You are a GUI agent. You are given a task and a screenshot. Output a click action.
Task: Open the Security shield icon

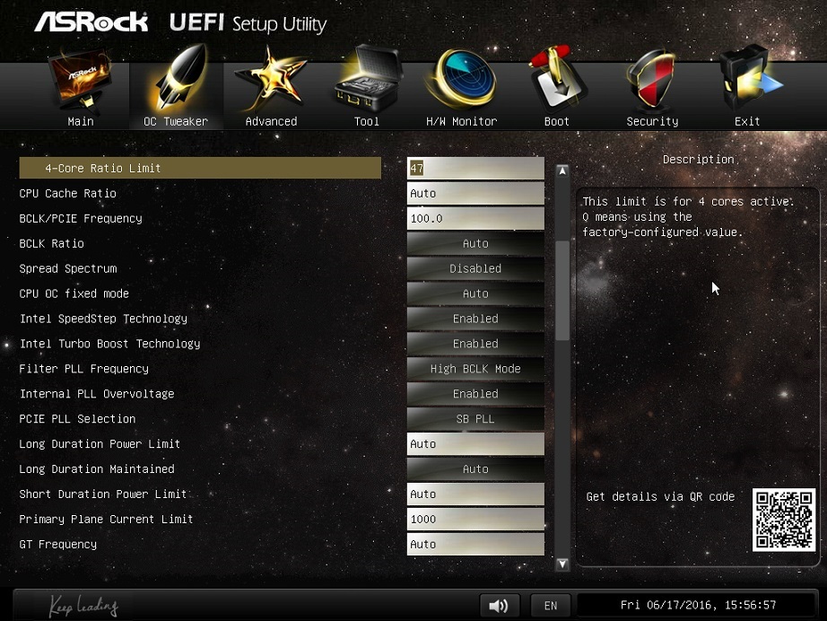(x=652, y=79)
